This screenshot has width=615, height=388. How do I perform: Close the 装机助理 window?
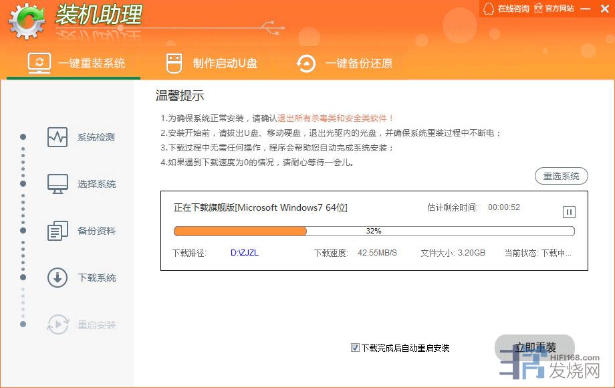[x=604, y=9]
